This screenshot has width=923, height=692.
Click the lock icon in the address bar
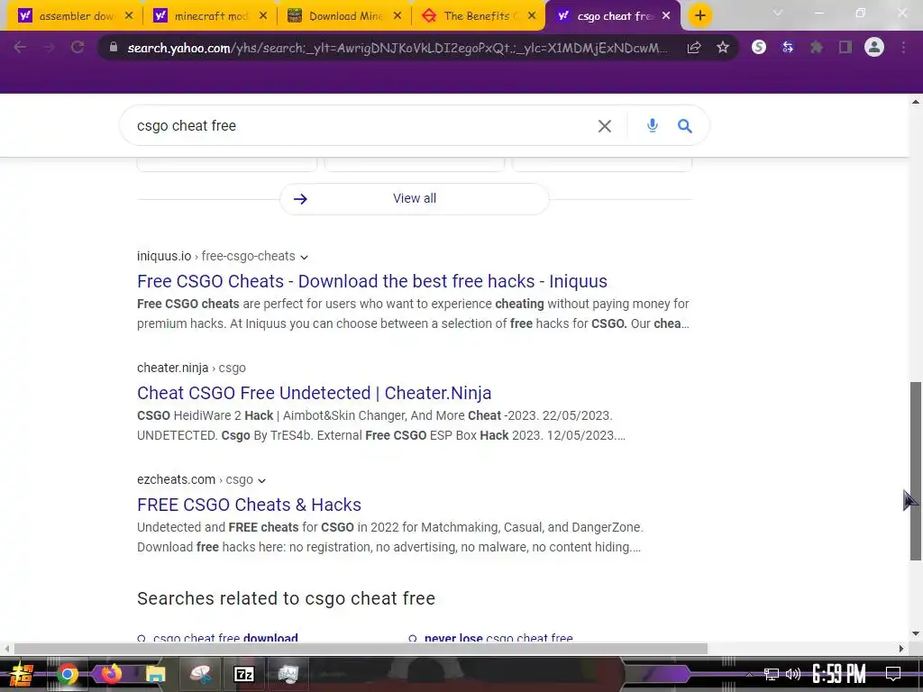[x=114, y=47]
